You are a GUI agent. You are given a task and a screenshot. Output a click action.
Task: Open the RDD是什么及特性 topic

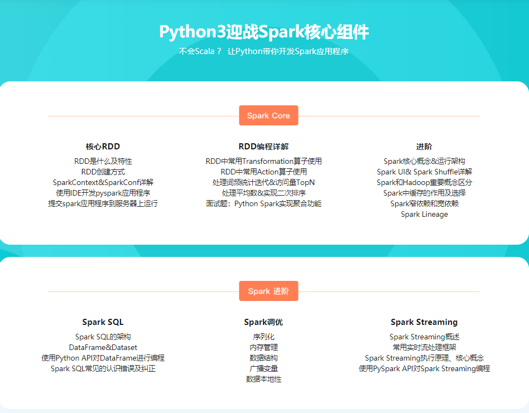[103, 161]
